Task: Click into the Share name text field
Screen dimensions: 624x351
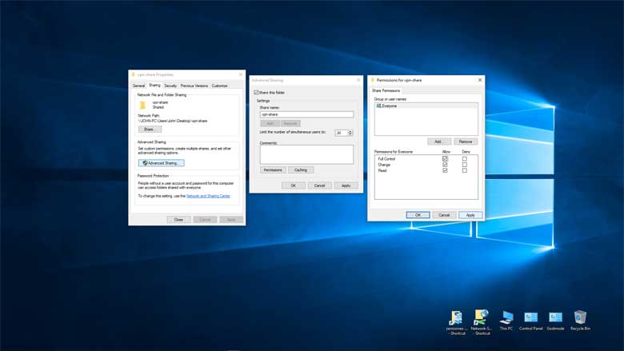Action: [x=306, y=114]
